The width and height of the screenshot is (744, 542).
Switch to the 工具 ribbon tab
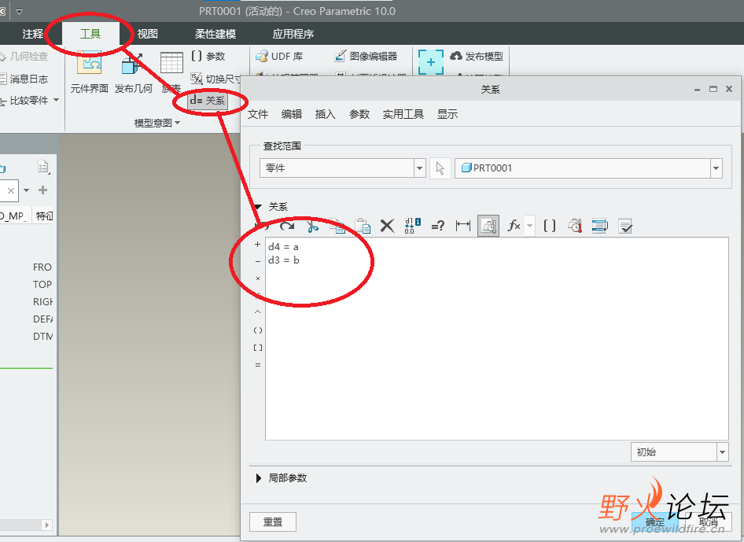(90, 34)
